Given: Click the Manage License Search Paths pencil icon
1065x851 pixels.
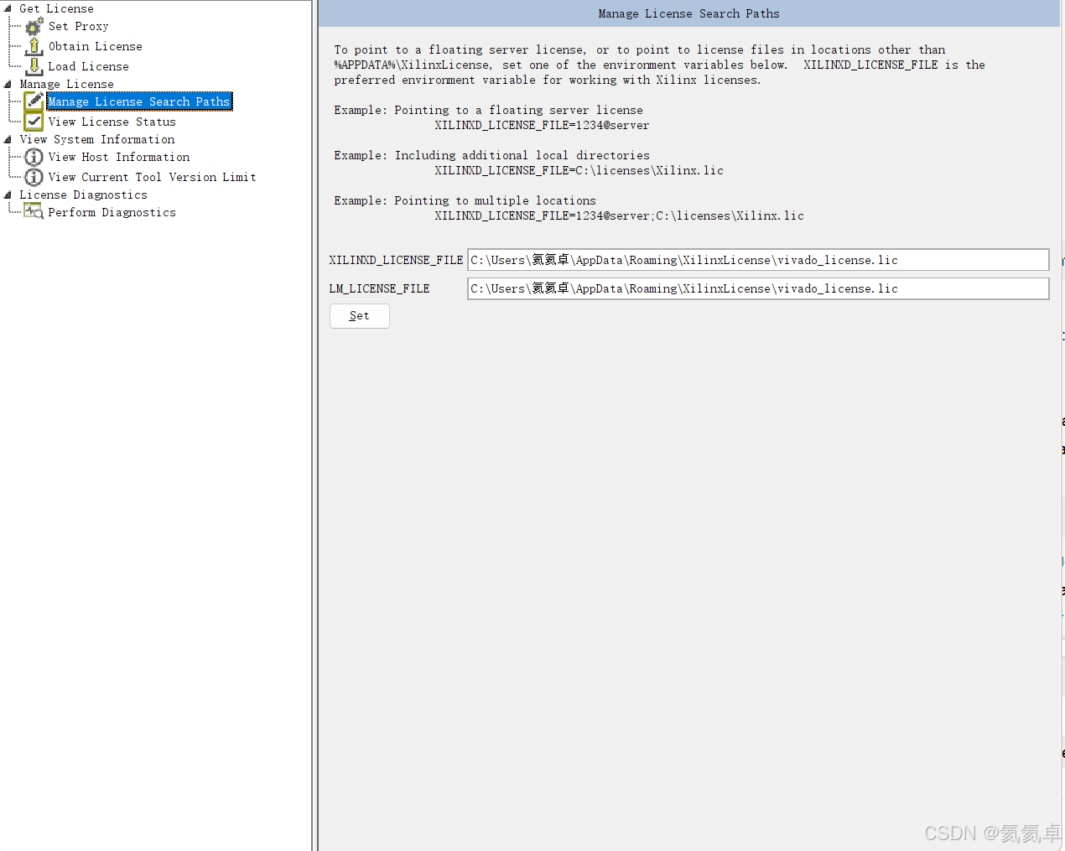Looking at the screenshot, I should 34,101.
